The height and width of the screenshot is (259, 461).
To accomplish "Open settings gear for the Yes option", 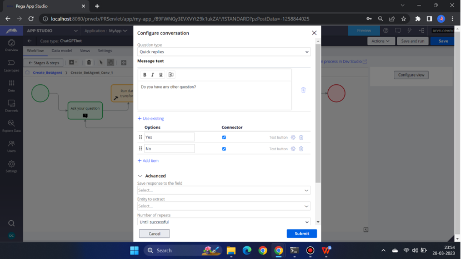I will tap(293, 137).
